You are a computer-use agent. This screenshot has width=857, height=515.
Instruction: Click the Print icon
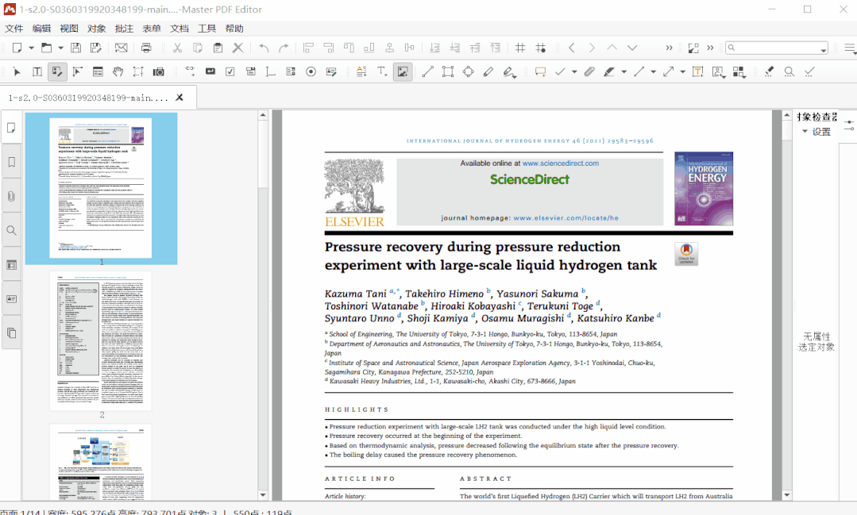[146, 48]
